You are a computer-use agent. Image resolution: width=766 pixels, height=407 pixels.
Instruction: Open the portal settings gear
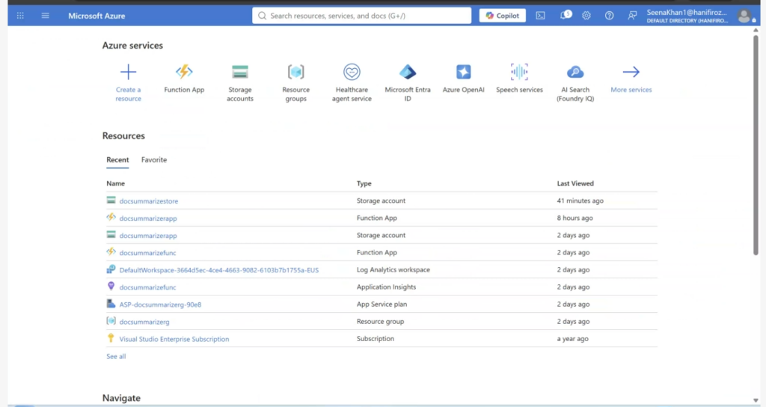pyautogui.click(x=586, y=16)
